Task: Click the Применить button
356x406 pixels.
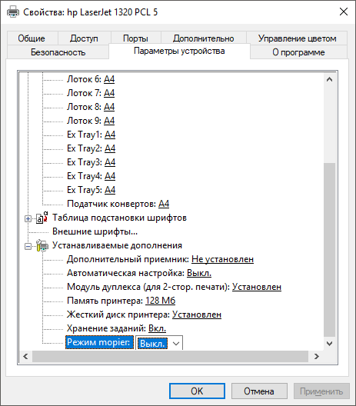Action: 321,391
